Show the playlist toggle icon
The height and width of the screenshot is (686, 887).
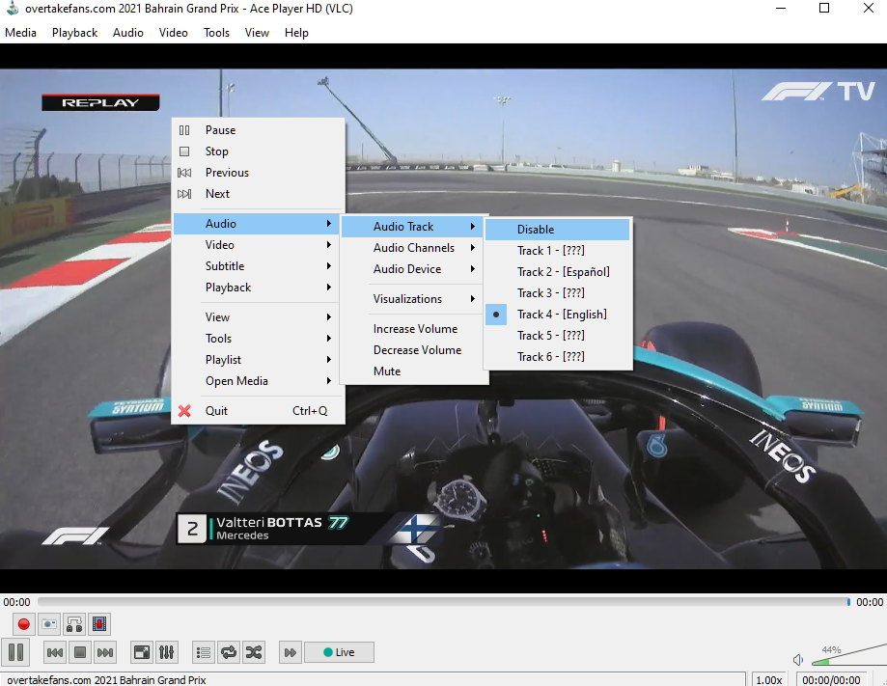(204, 652)
